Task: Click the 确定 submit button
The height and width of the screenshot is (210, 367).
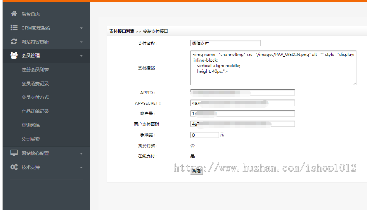Action: click(197, 171)
